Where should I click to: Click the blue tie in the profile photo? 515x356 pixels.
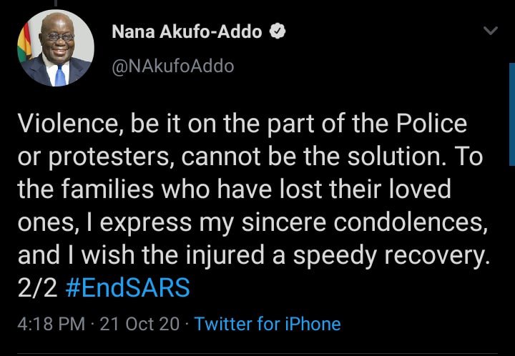[x=60, y=76]
